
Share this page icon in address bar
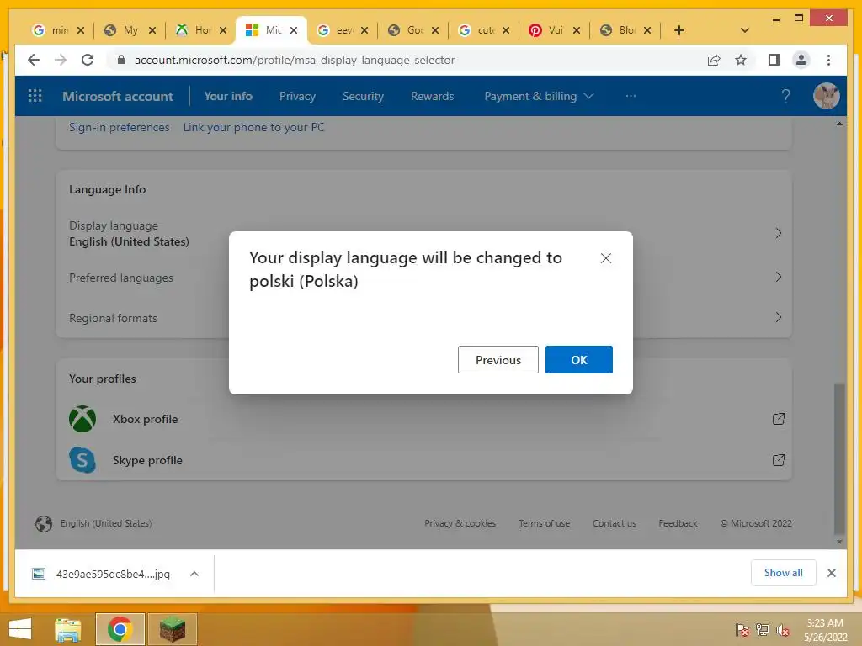click(714, 60)
